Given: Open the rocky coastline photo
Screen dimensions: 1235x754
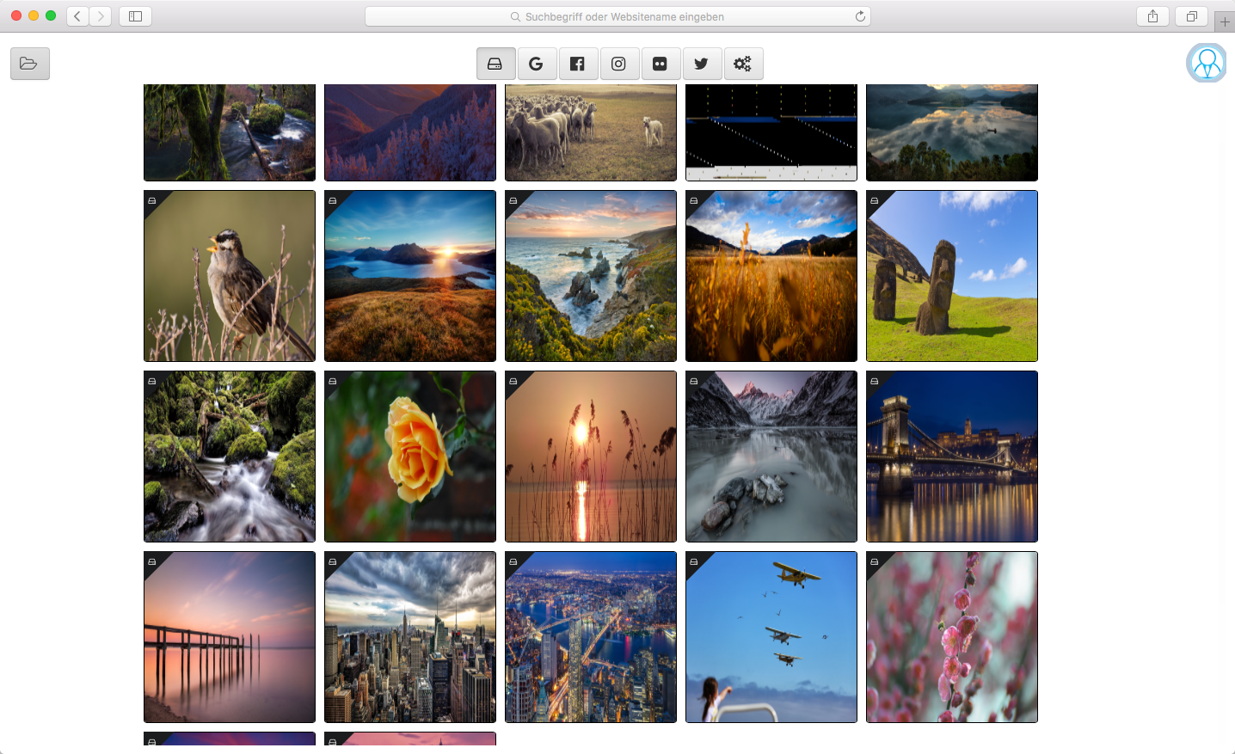Looking at the screenshot, I should [591, 276].
